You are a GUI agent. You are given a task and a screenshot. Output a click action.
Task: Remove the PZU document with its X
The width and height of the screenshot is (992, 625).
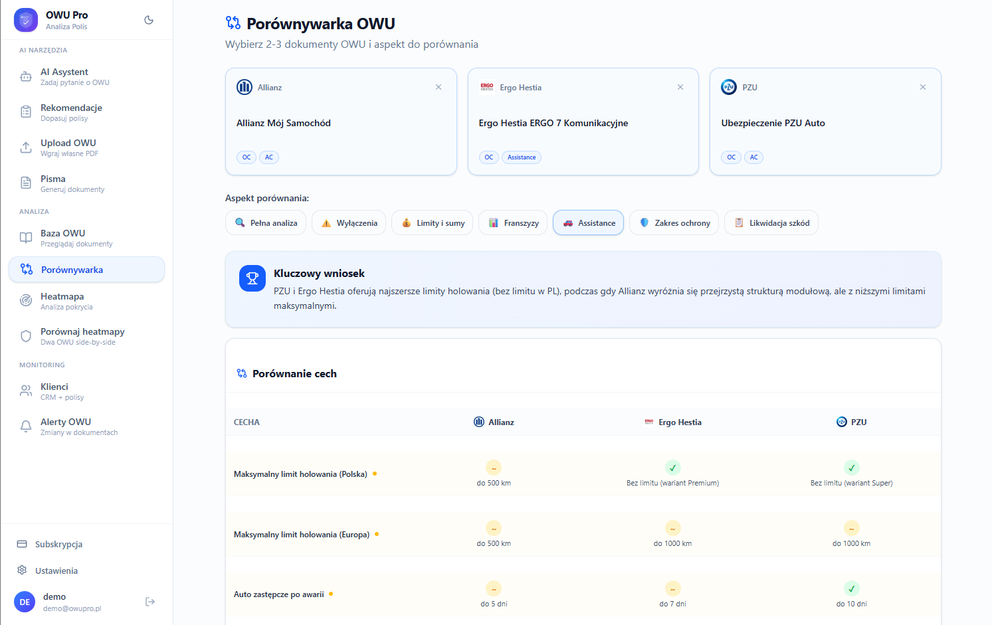tap(923, 86)
